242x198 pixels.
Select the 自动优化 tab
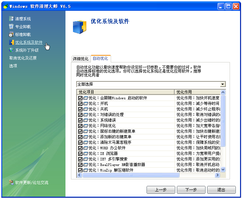[100, 58]
